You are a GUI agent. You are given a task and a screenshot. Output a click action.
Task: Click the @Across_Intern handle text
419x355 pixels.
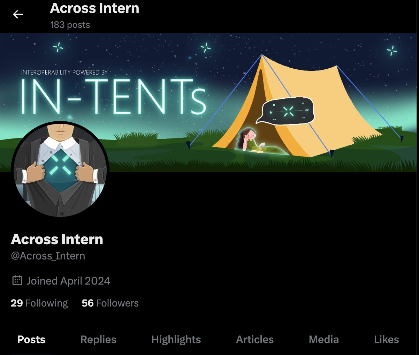pos(48,256)
